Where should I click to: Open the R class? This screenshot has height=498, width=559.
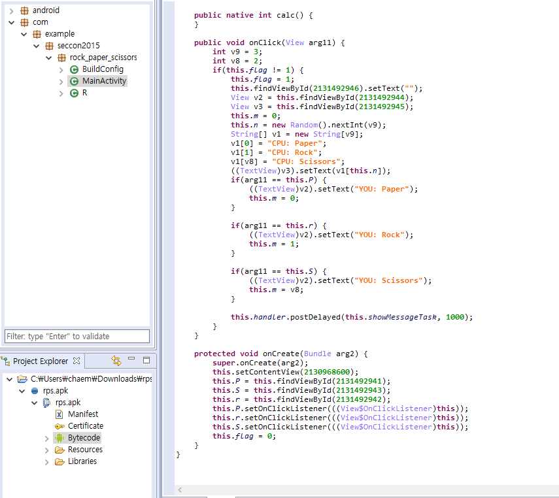coord(84,93)
